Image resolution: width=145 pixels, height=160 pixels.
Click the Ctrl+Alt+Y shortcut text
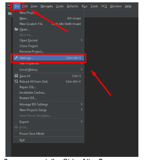point(73,82)
